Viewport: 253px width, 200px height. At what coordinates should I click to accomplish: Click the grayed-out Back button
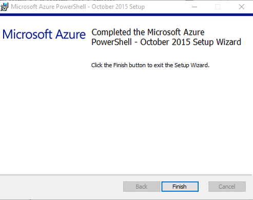click(x=142, y=187)
